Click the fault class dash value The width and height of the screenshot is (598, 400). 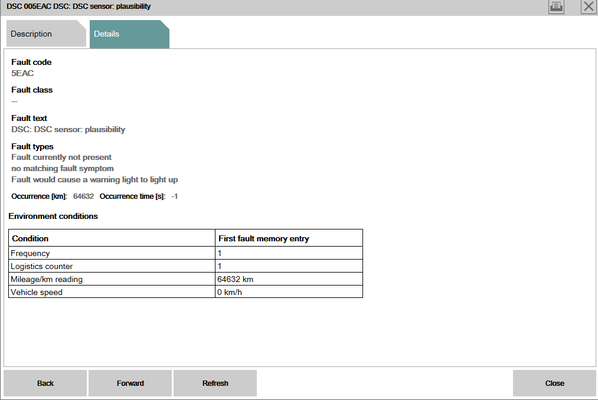[15, 101]
